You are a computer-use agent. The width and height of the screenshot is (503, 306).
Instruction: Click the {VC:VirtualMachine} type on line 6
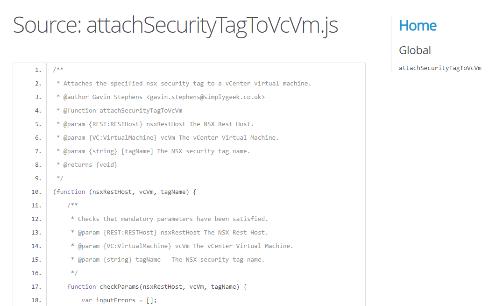[122, 138]
